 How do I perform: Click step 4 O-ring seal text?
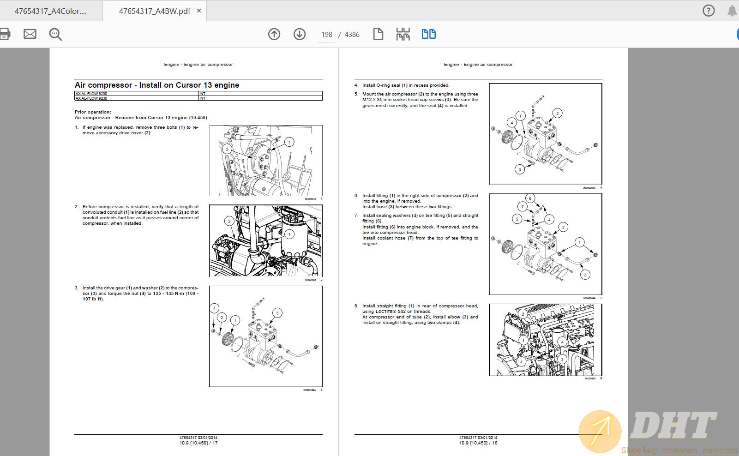tap(406, 85)
